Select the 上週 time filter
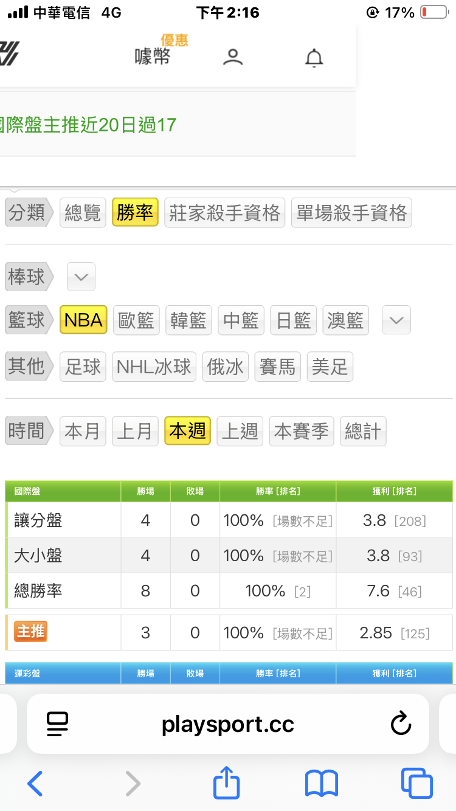Image resolution: width=456 pixels, height=811 pixels. point(240,432)
